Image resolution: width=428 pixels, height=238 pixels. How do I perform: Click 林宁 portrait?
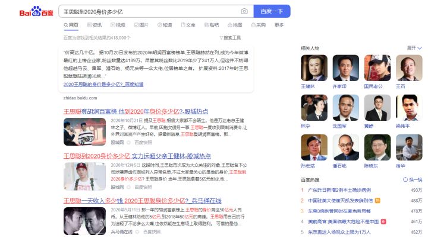click(x=314, y=108)
